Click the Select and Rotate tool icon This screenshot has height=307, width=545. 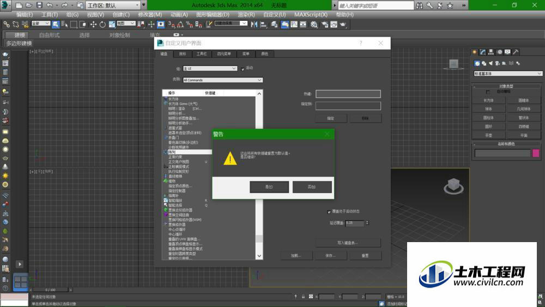(102, 25)
